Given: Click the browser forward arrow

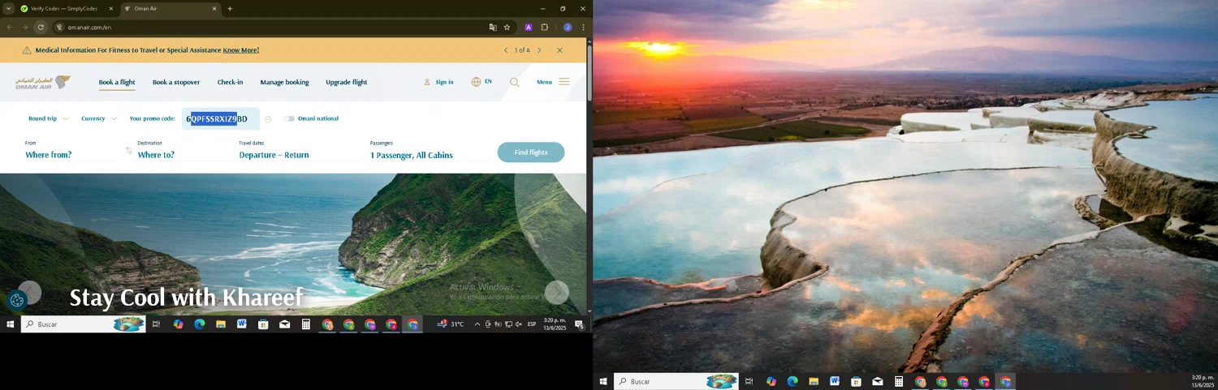Looking at the screenshot, I should click(25, 27).
